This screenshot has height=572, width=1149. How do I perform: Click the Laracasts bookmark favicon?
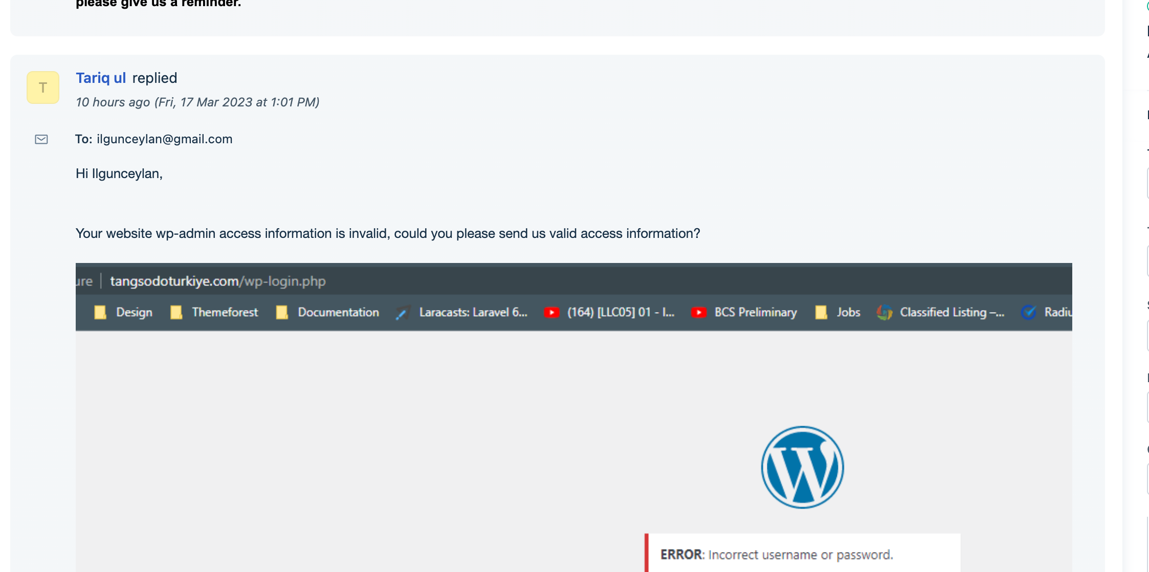point(403,312)
